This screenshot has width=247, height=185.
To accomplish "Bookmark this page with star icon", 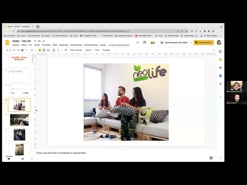I will [x=186, y=31].
